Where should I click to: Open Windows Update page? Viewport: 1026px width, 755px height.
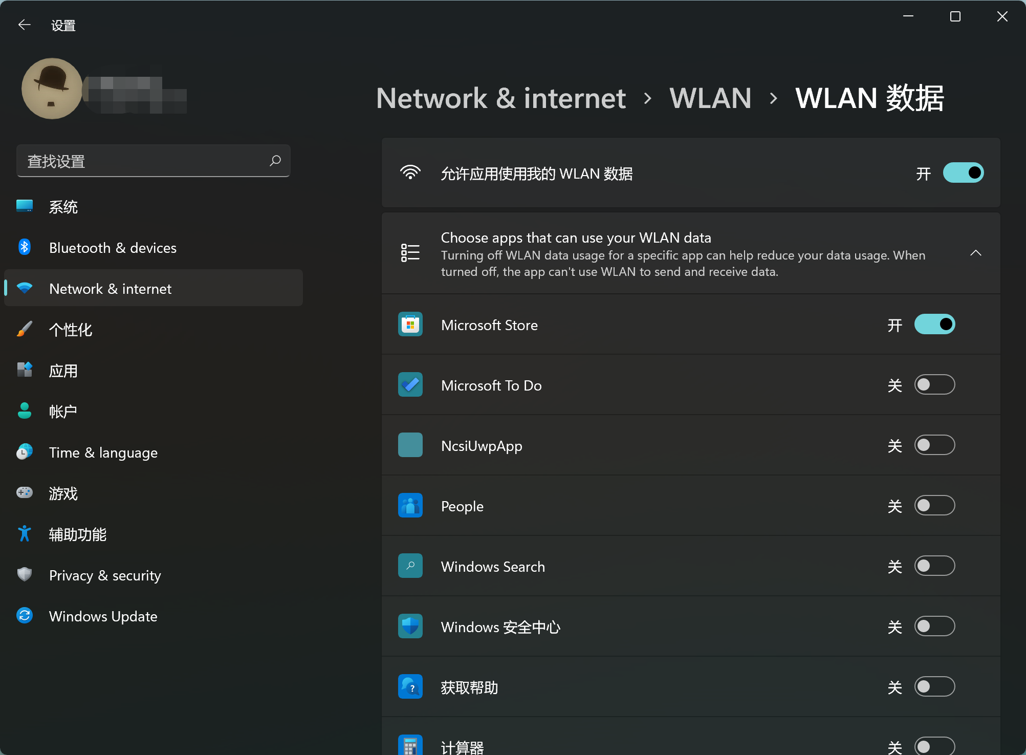154,616
